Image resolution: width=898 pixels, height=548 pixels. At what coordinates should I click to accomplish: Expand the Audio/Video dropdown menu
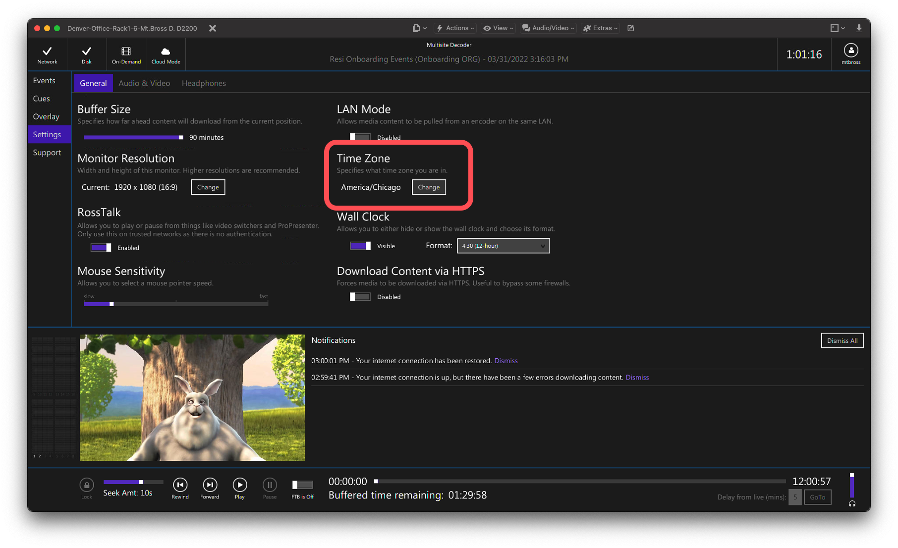click(x=548, y=28)
